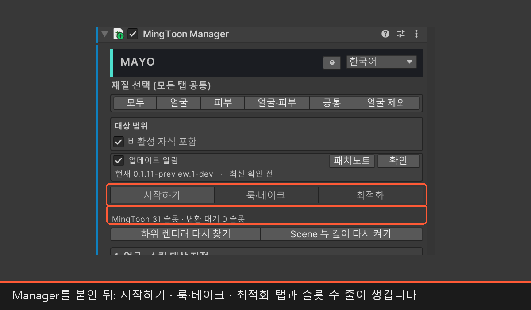Toggle 업데이트 알림 checkbox
531x310 pixels.
pos(119,160)
